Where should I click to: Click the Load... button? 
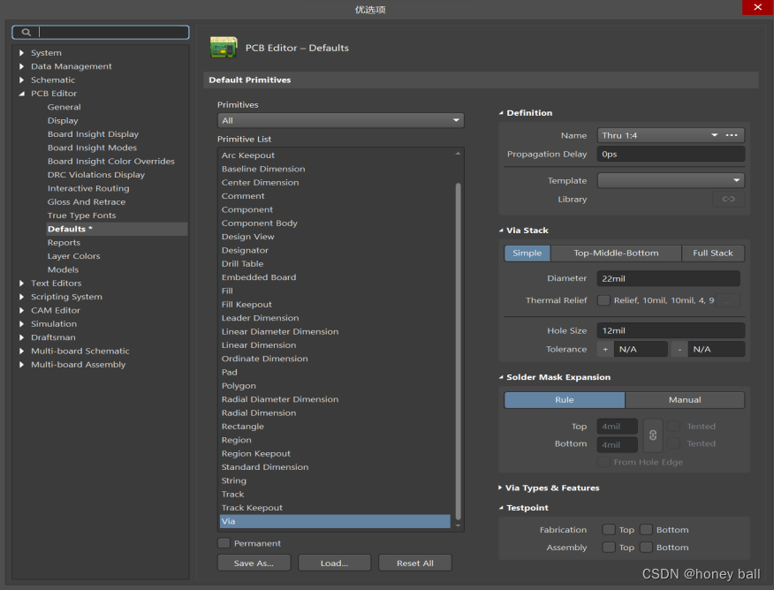click(x=334, y=563)
